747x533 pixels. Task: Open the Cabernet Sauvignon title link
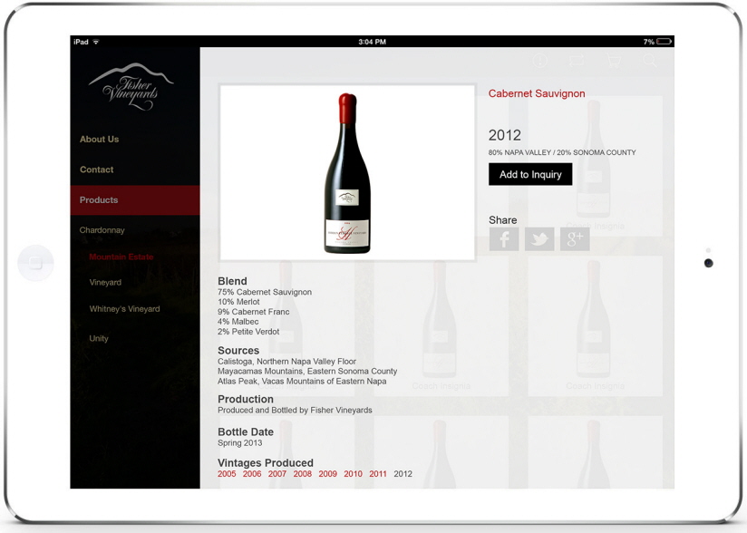coord(537,93)
